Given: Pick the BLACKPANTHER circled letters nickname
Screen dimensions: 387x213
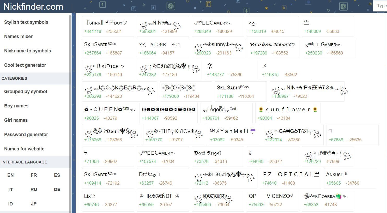Looking at the screenshot, I should tap(168, 109).
